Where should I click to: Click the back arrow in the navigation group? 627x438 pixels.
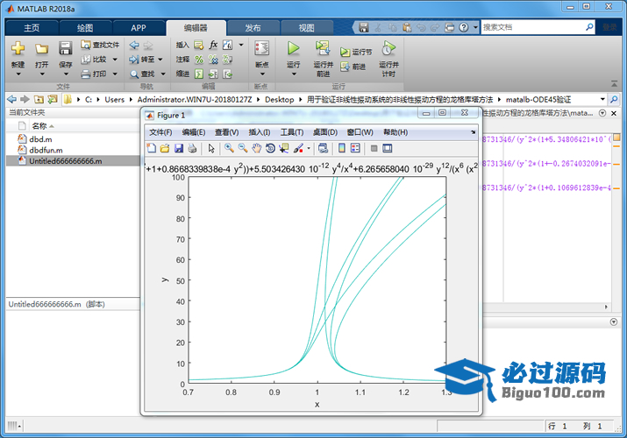point(134,46)
